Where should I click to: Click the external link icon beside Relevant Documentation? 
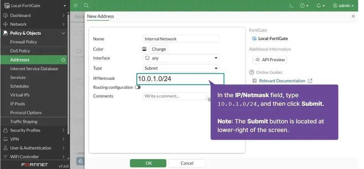click(x=310, y=81)
